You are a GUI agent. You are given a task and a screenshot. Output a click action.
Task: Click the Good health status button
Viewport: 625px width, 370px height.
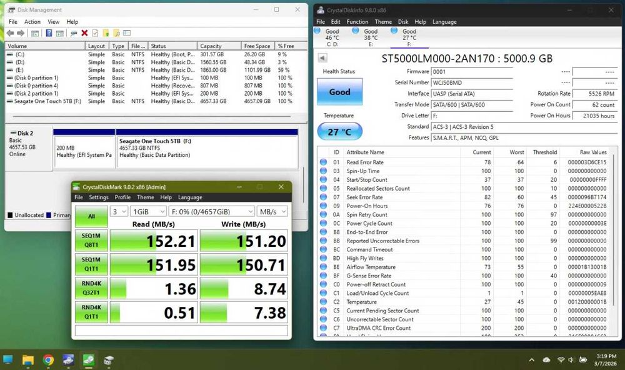click(x=339, y=92)
